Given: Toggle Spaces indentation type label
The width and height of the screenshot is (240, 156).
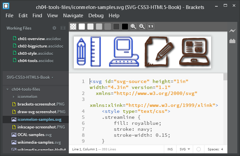Looking at the screenshot, I should [x=213, y=149].
